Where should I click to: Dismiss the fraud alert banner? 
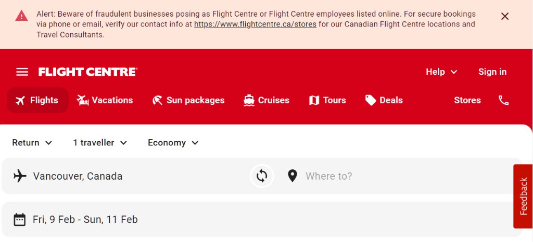point(504,16)
